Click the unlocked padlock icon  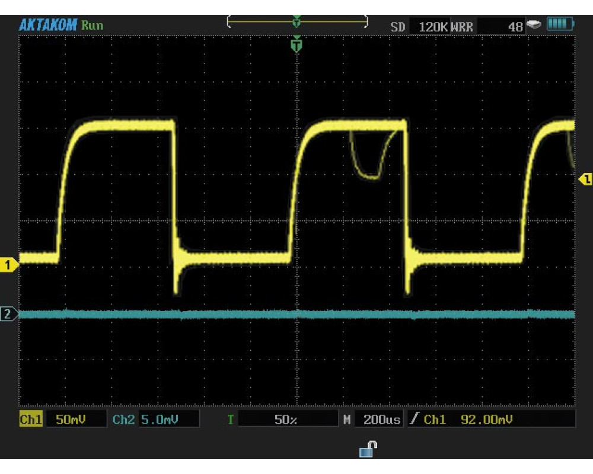click(x=368, y=450)
